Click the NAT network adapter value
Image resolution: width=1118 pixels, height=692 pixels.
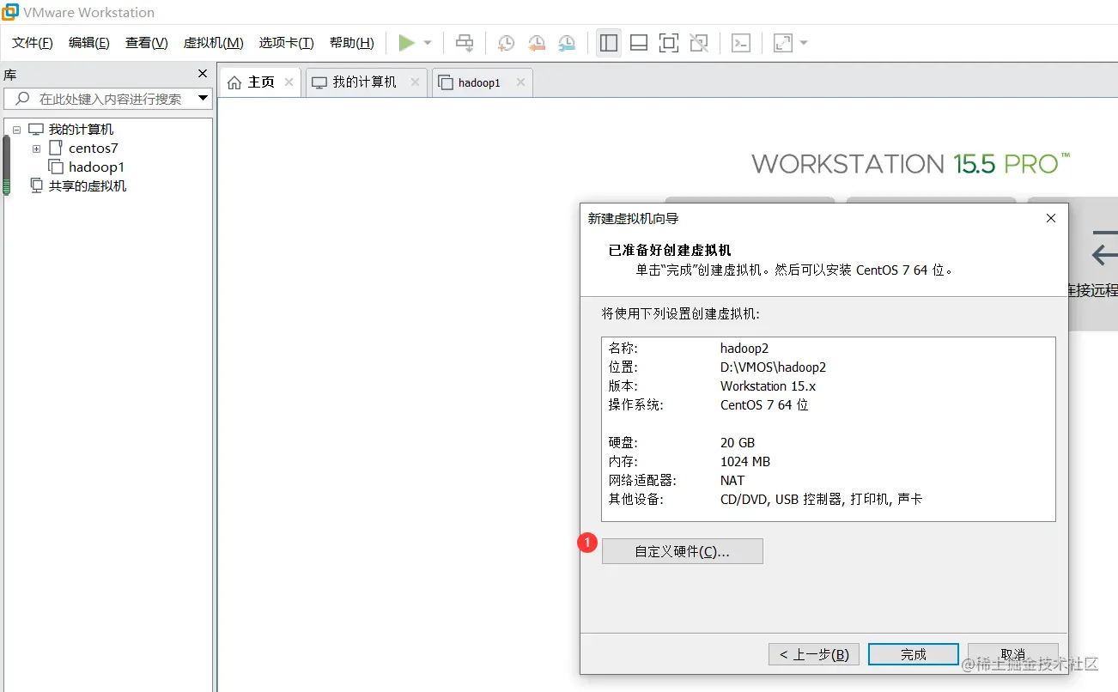(x=732, y=481)
